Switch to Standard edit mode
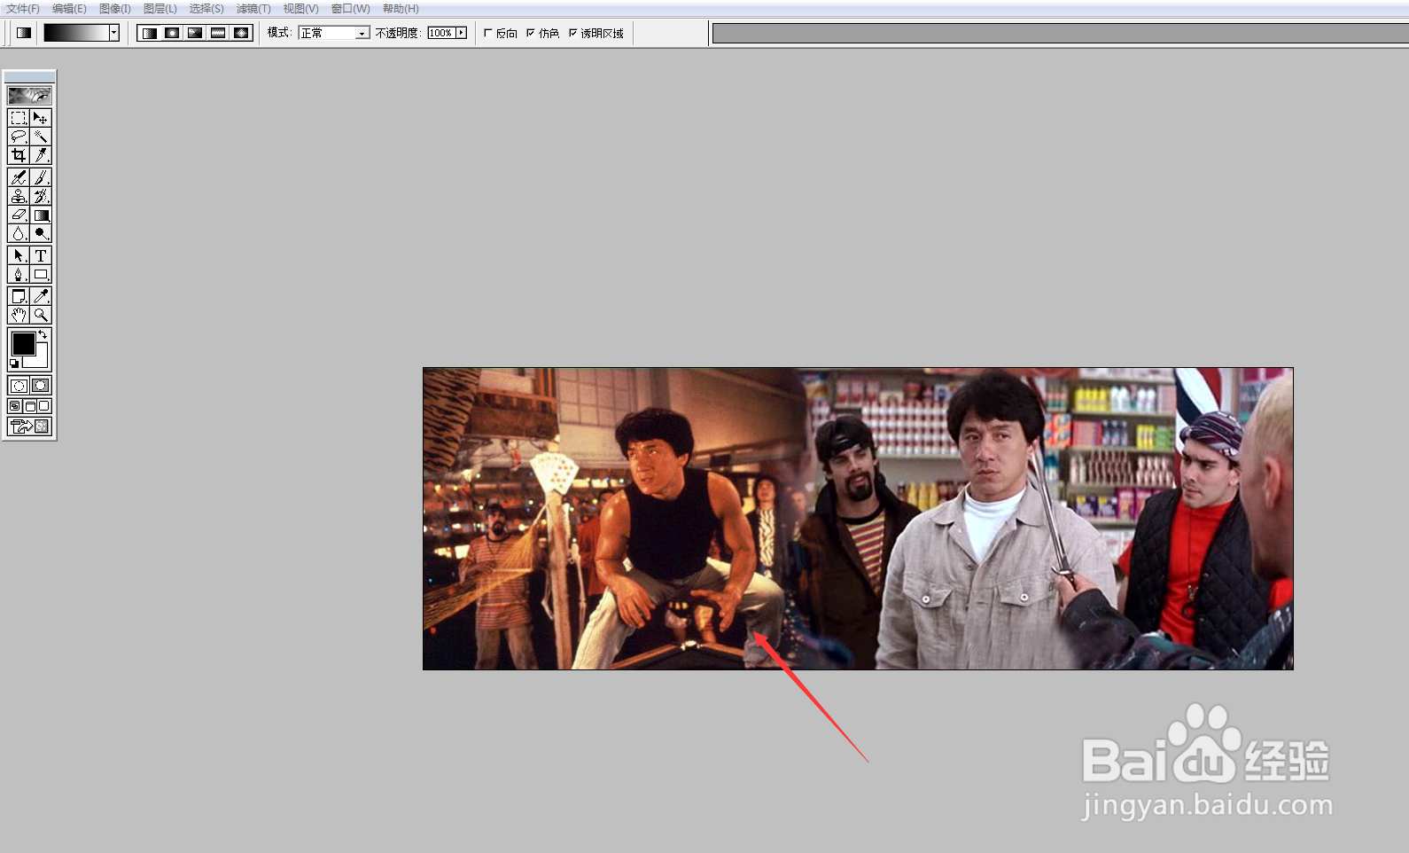 19,386
